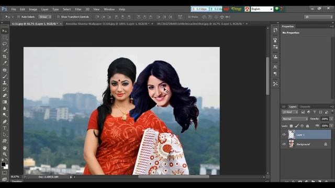Viewport: 335px width, 188px height.
Task: Hide the Background layer eye icon
Action: coord(284,144)
